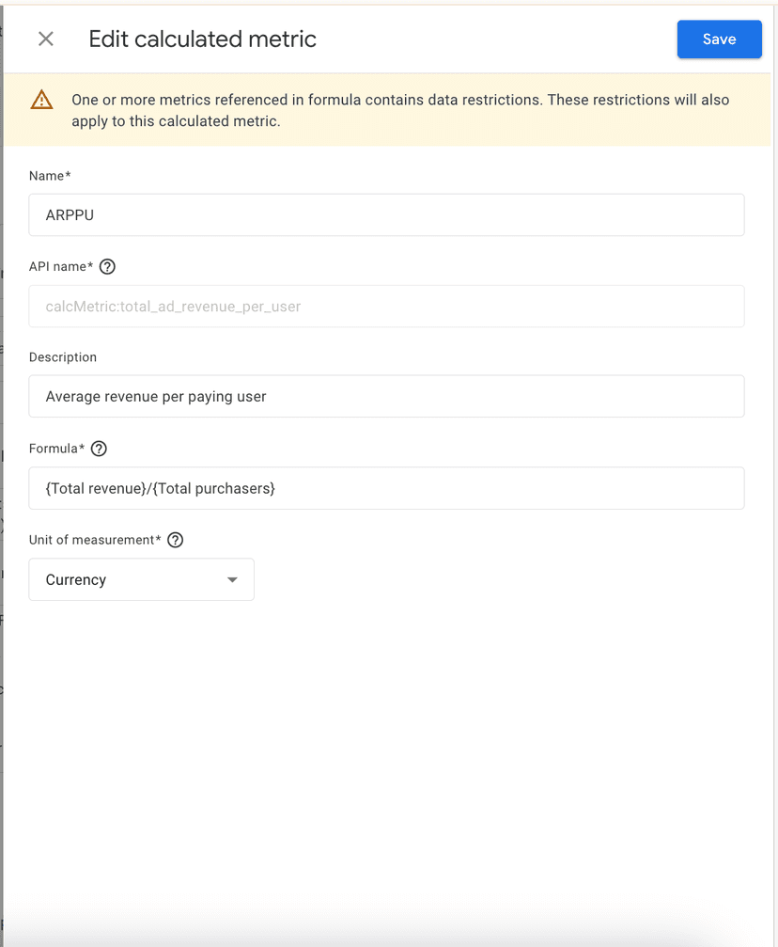Click inside the Name field showing ARPPU
This screenshot has width=778, height=947.
(385, 214)
